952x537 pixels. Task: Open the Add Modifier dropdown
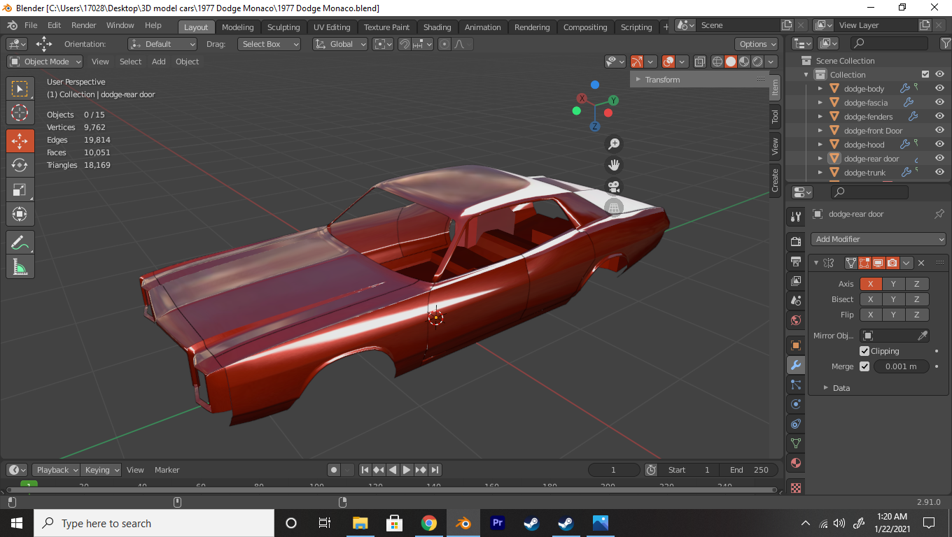click(x=878, y=239)
